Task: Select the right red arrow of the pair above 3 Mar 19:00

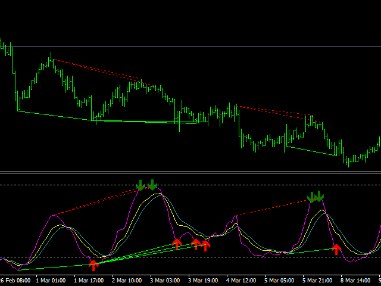Action: tap(206, 244)
